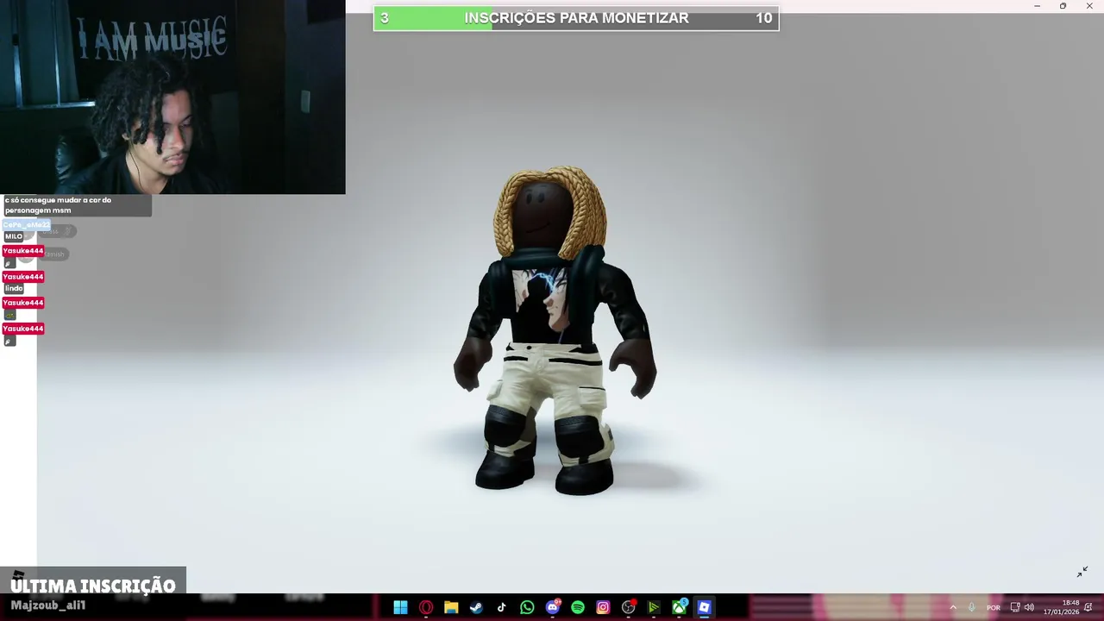Close the Roblox window
The height and width of the screenshot is (621, 1104).
[1090, 6]
